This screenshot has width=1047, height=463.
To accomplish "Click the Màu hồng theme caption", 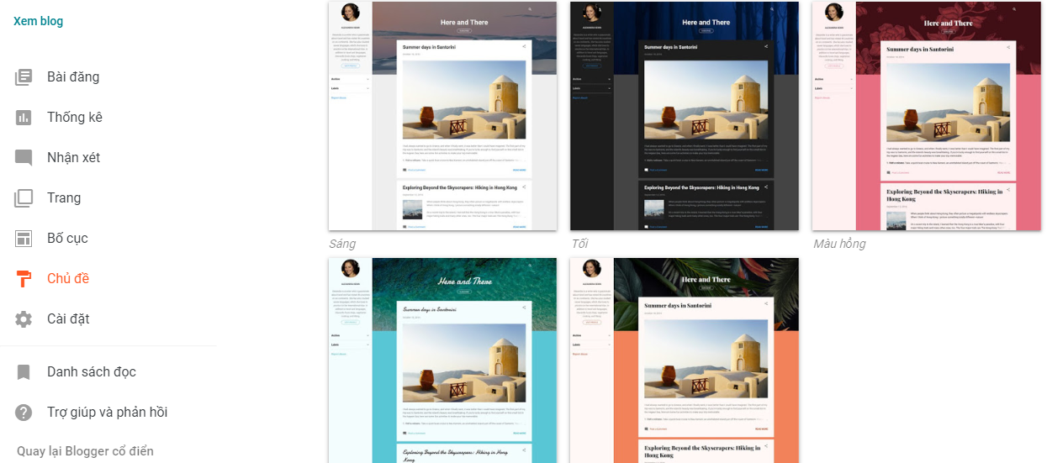I will pyautogui.click(x=839, y=244).
